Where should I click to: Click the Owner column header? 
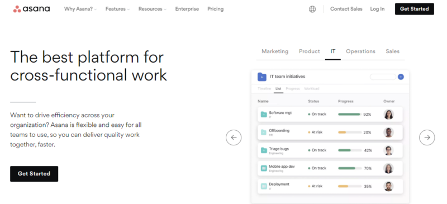pos(389,101)
